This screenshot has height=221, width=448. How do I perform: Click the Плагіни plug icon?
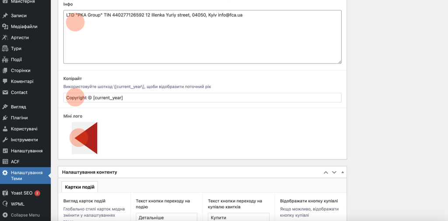(x=5, y=118)
